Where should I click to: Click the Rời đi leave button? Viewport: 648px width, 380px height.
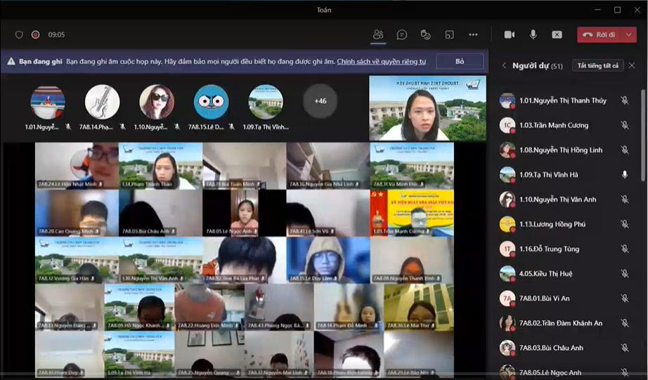click(x=598, y=34)
